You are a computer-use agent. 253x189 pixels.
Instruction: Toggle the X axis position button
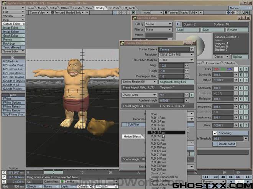point(4,173)
